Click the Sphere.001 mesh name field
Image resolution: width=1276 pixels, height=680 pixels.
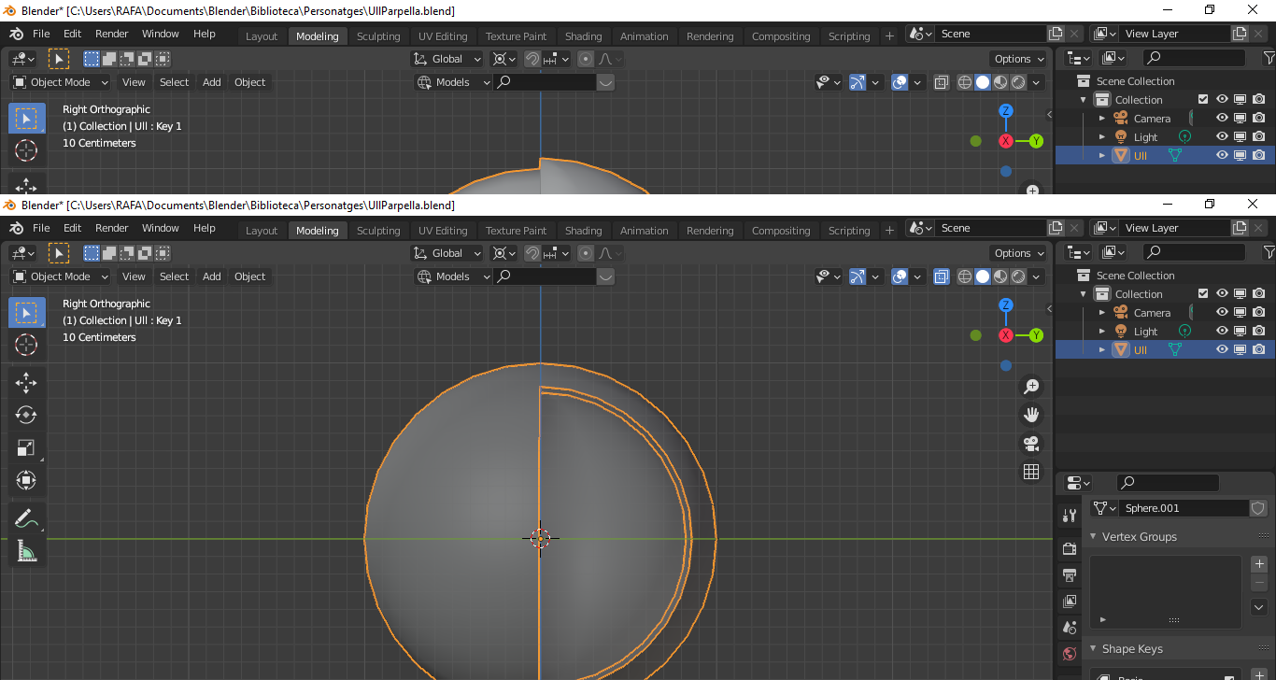pyautogui.click(x=1185, y=508)
